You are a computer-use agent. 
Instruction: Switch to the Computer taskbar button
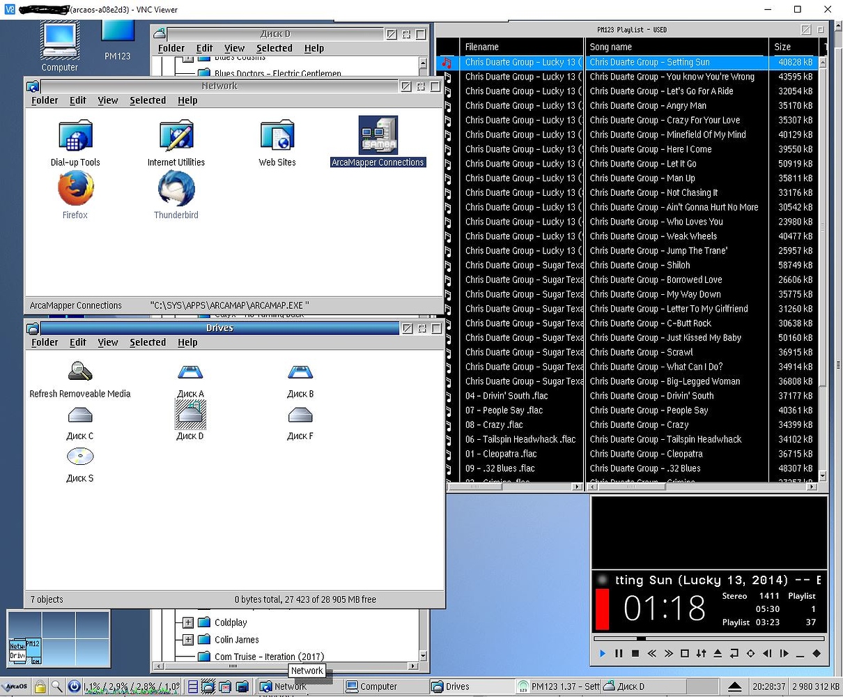click(x=372, y=687)
